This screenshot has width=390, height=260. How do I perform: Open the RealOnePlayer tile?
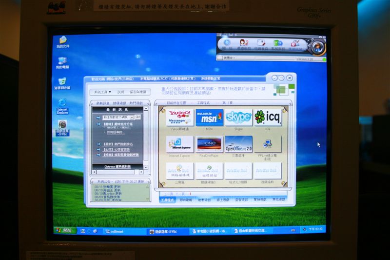point(209,144)
